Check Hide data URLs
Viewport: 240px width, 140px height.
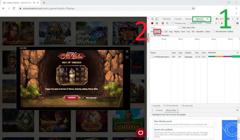(180, 27)
